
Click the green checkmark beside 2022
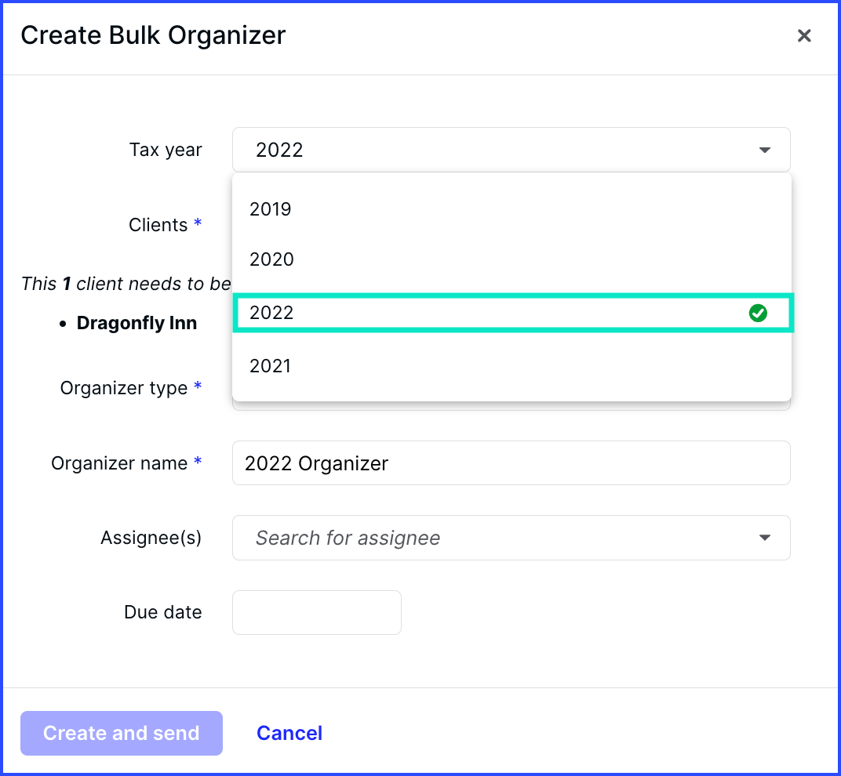tap(757, 313)
